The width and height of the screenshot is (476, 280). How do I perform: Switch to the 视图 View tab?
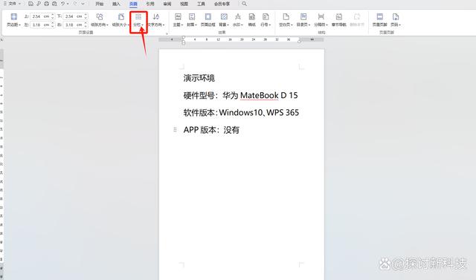point(184,4)
